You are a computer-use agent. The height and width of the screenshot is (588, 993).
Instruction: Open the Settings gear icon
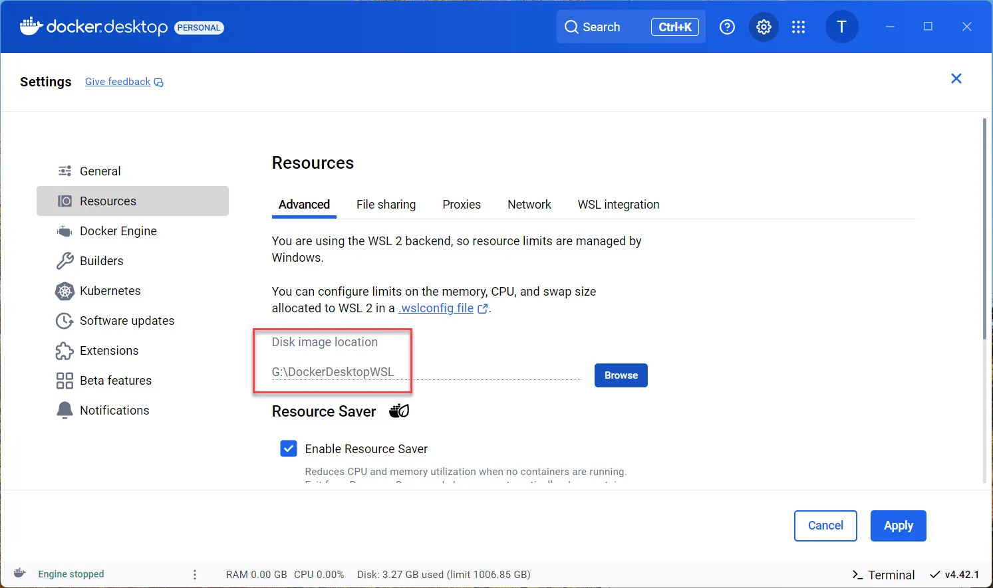tap(764, 27)
